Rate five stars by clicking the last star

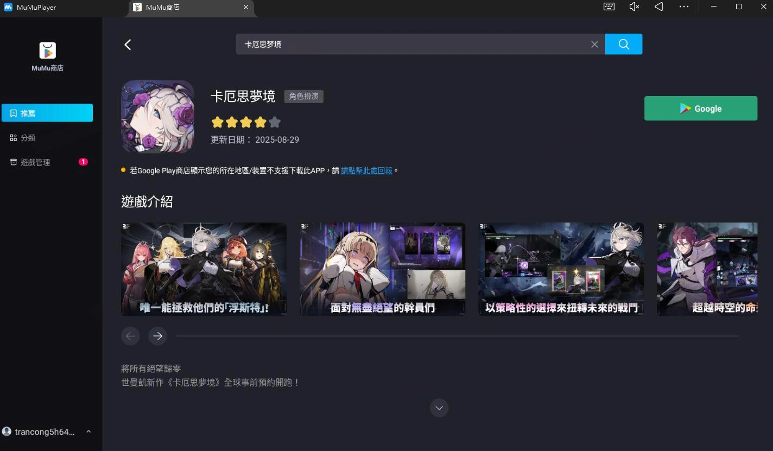275,122
